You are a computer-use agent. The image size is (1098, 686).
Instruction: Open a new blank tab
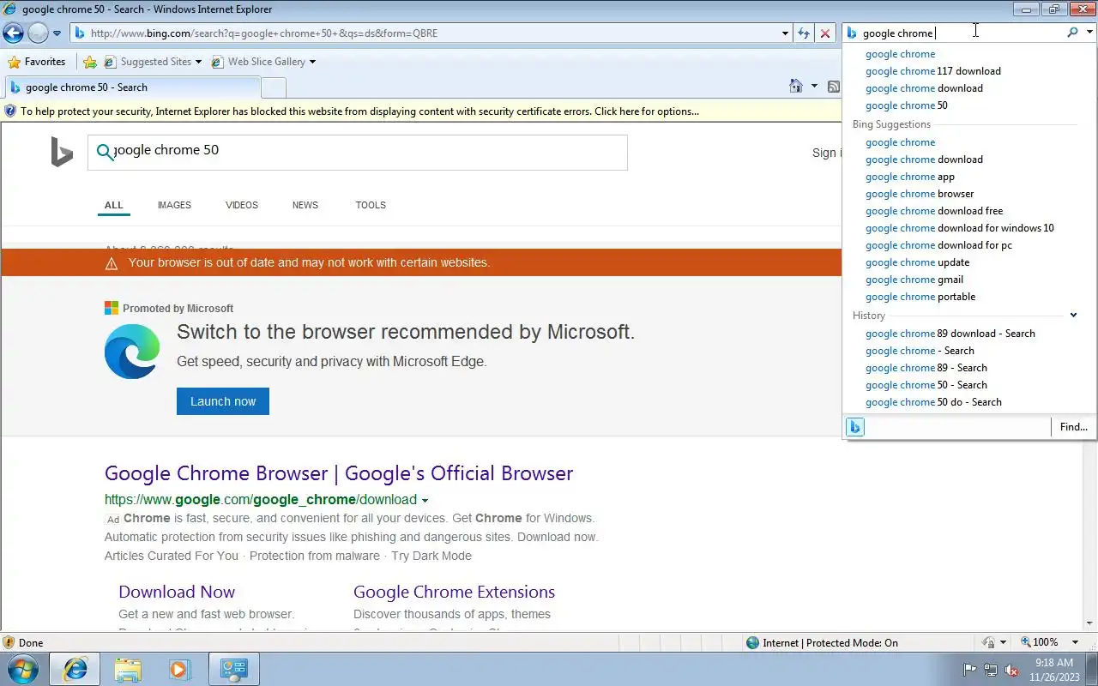pyautogui.click(x=274, y=87)
